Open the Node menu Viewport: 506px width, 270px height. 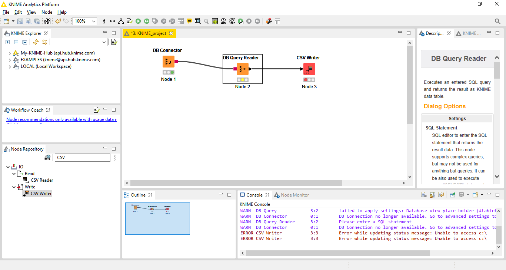[x=47, y=12]
